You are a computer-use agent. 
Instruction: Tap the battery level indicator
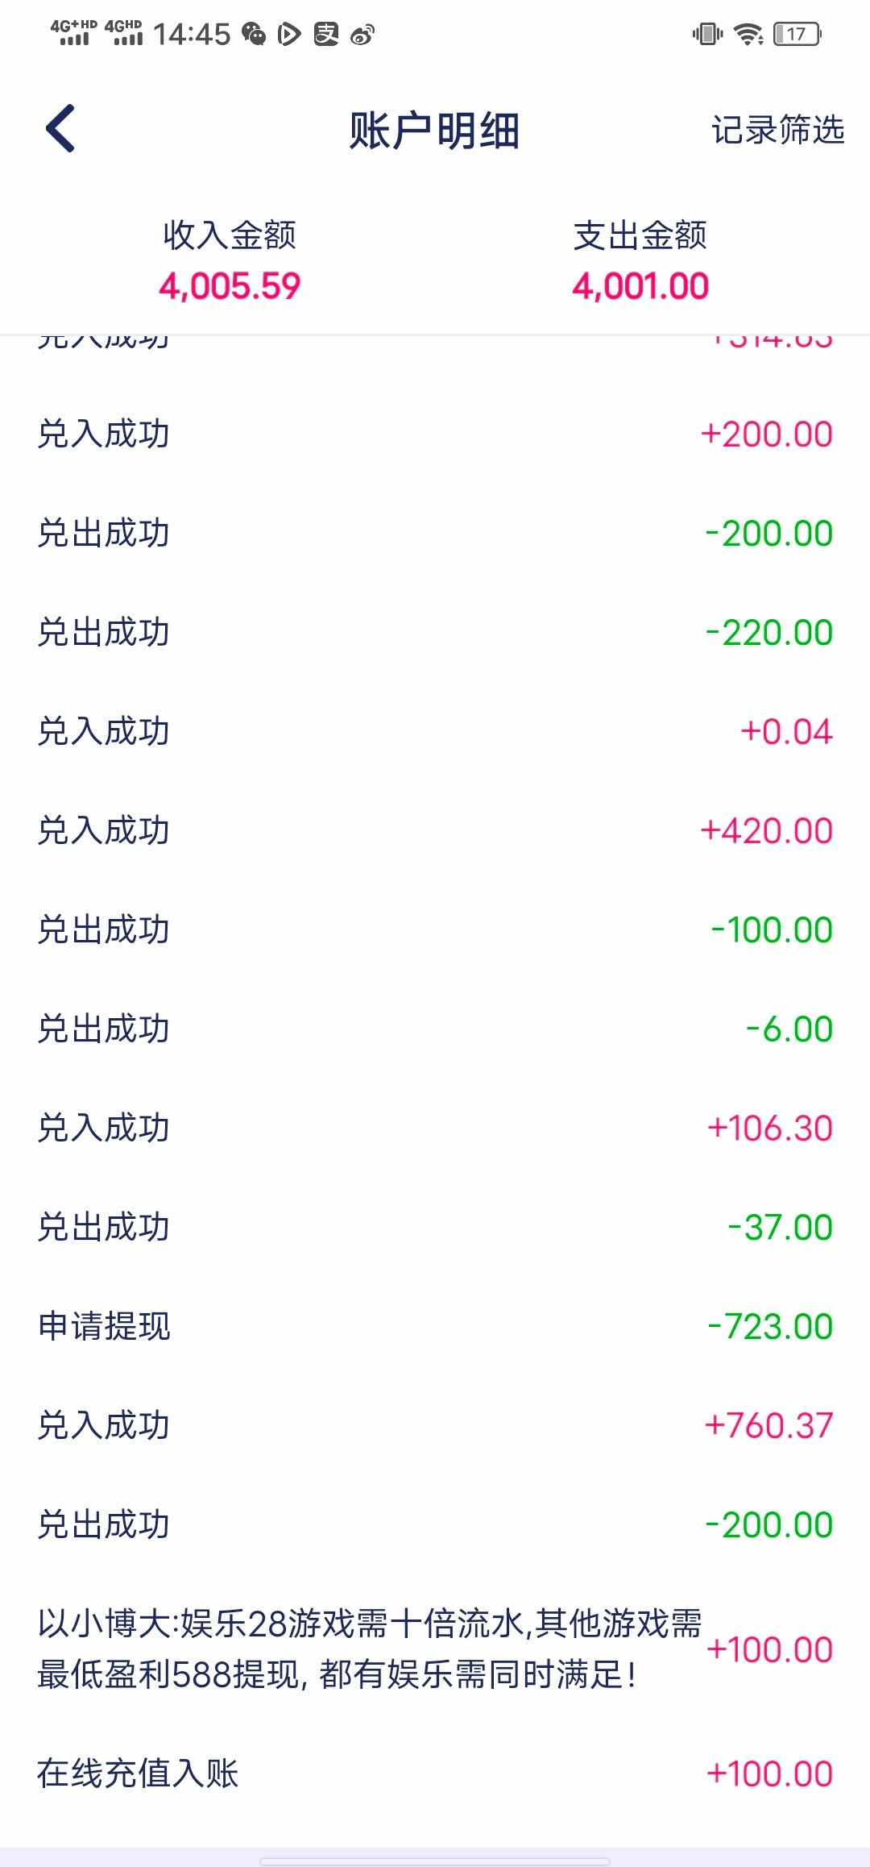tap(797, 34)
